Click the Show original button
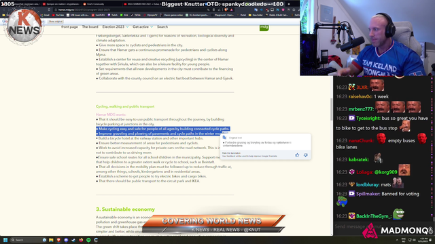The image size is (435, 244). click(56, 22)
